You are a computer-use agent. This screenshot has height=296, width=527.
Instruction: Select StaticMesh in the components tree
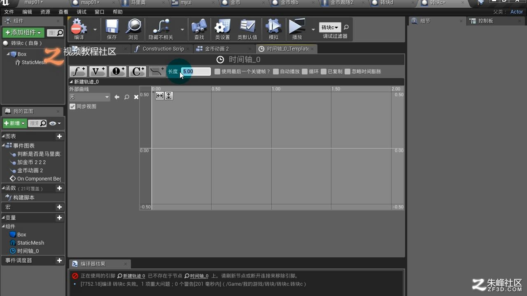coord(34,62)
